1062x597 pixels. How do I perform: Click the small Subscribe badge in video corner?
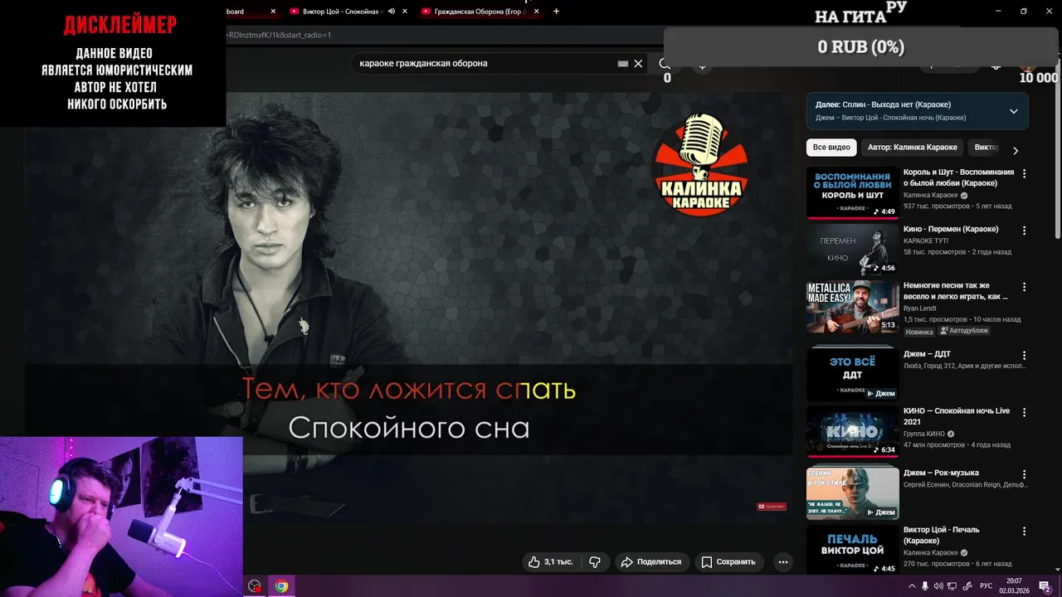[x=771, y=506]
